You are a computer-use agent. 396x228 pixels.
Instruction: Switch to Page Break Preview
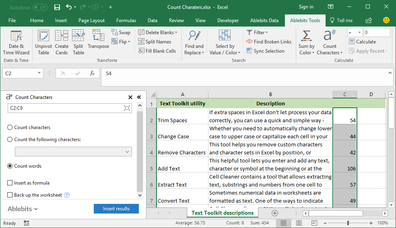click(314, 223)
